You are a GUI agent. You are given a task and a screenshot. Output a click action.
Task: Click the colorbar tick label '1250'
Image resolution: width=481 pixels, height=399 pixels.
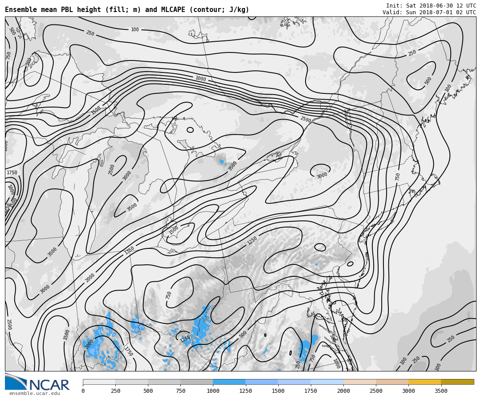point(245,391)
